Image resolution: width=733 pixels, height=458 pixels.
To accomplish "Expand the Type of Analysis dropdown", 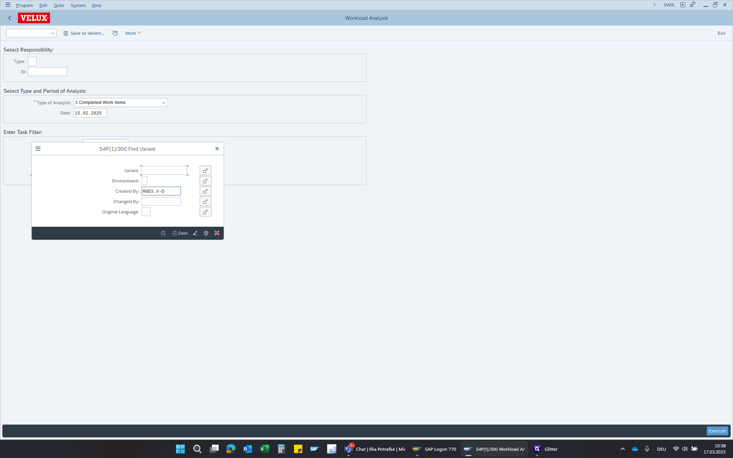I will [x=164, y=103].
